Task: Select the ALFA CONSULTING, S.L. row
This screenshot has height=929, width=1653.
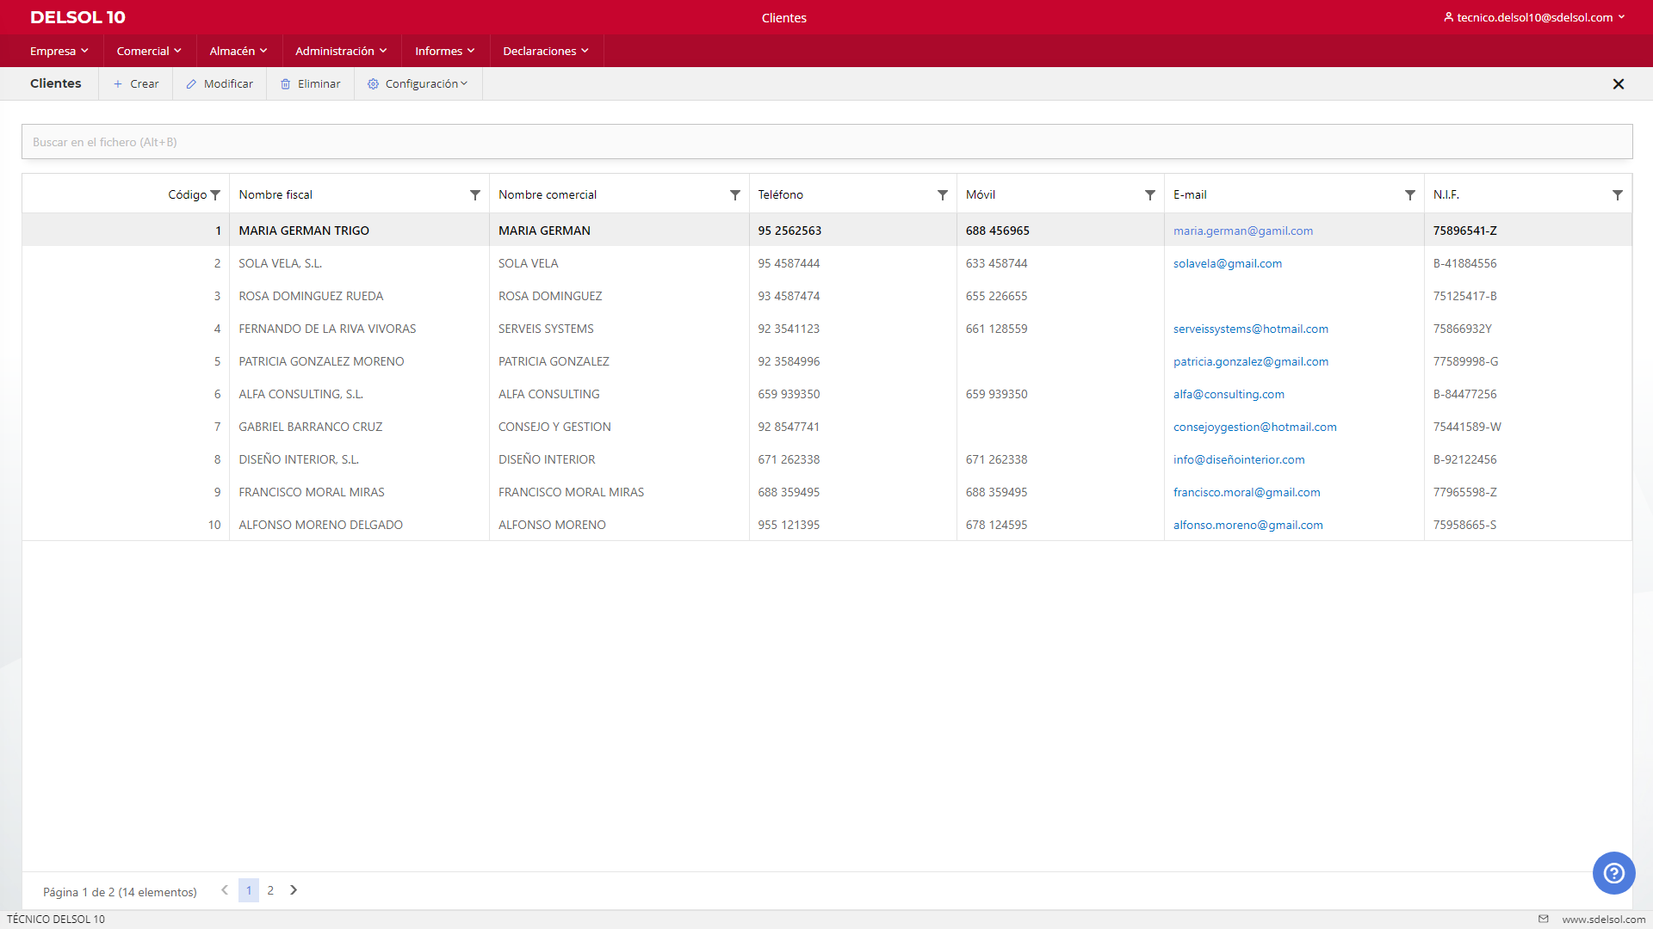Action: coord(300,394)
